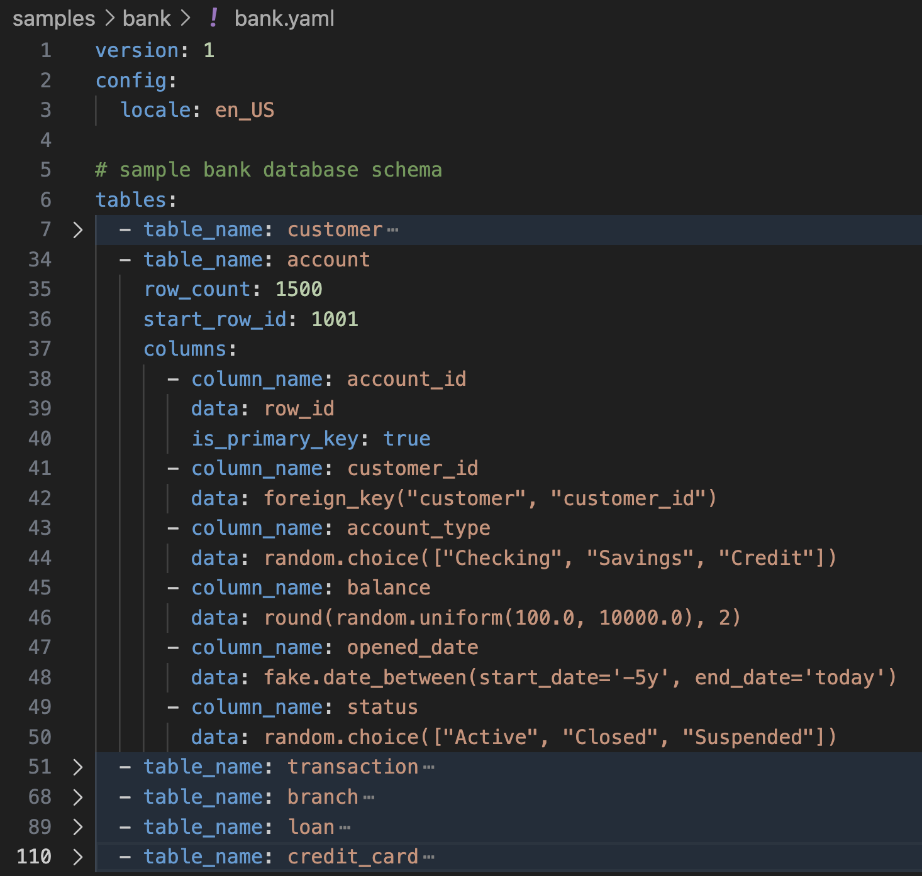Image resolution: width=922 pixels, height=876 pixels.
Task: Click line number 35 to select the line
Action: [x=39, y=289]
